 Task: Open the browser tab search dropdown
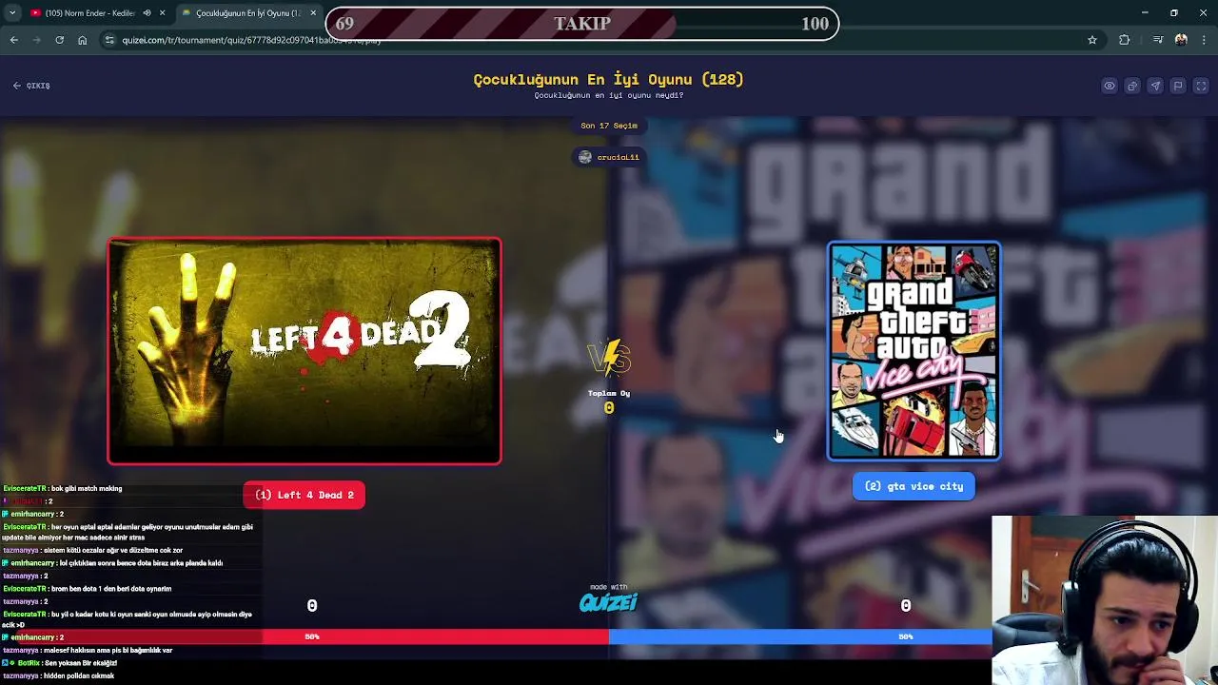pyautogui.click(x=12, y=13)
